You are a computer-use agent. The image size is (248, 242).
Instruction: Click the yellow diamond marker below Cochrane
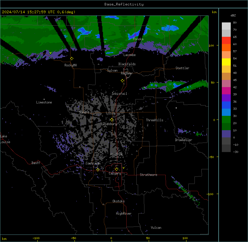click(x=98, y=170)
